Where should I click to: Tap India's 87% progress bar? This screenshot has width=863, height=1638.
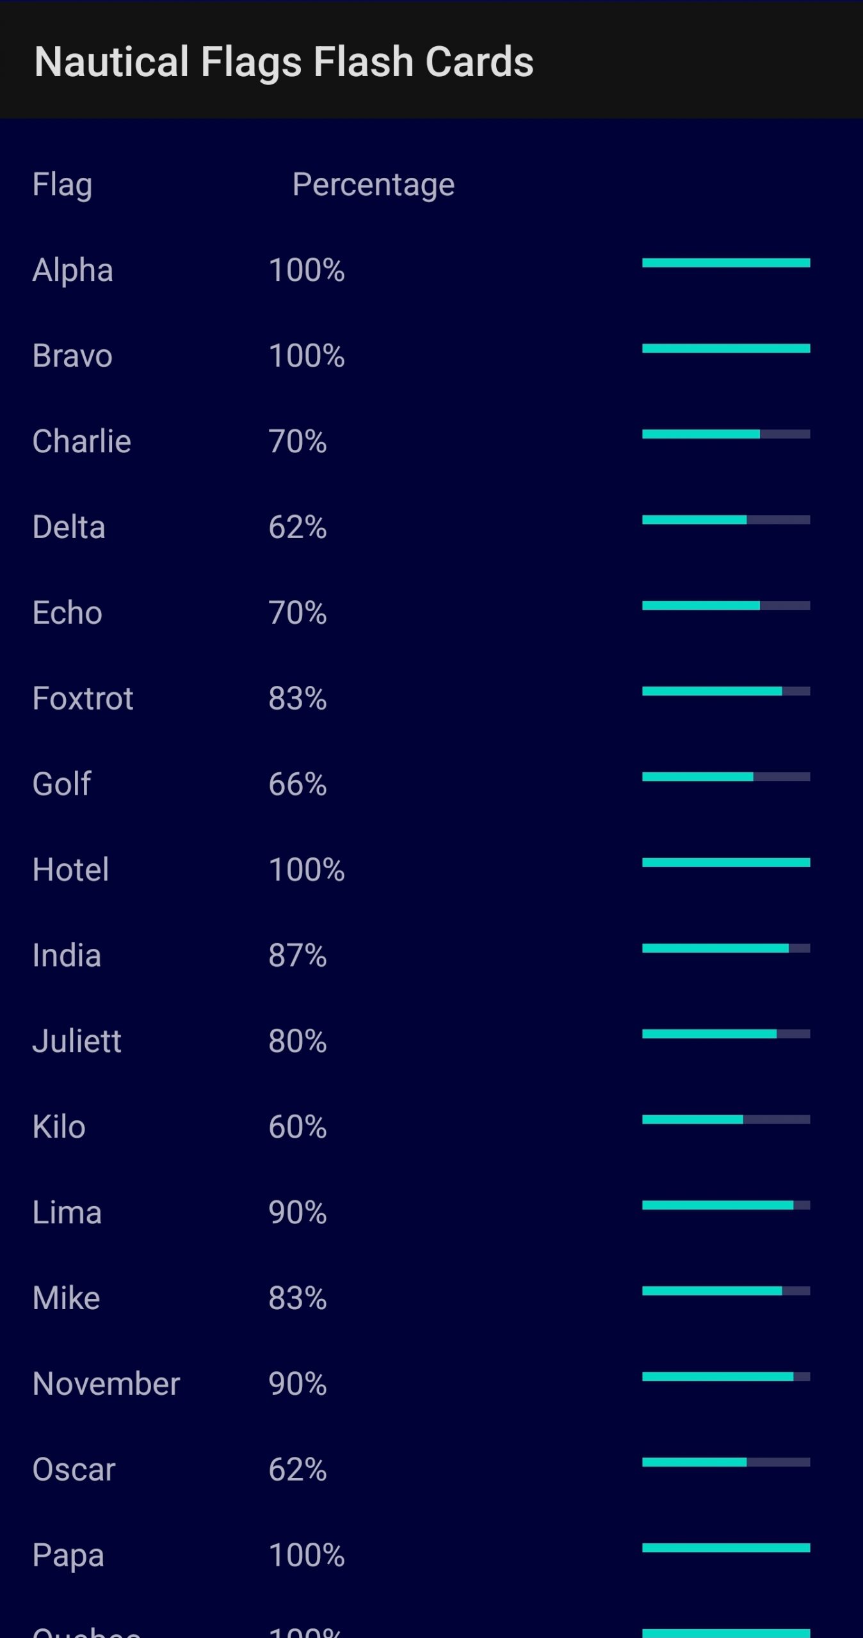click(x=726, y=948)
